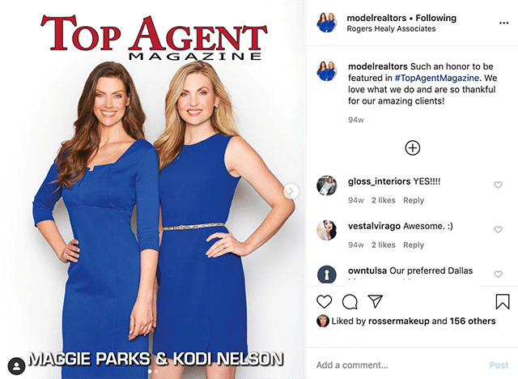The width and height of the screenshot is (518, 379).
Task: Click the Following status in header
Action: point(435,18)
